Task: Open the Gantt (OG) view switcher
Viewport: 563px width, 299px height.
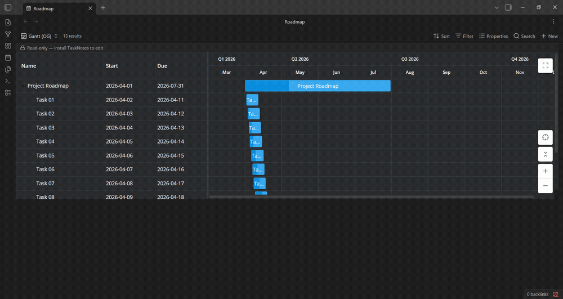Action: pyautogui.click(x=39, y=36)
